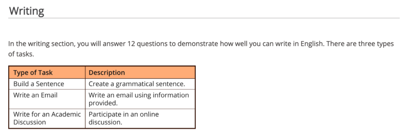The height and width of the screenshot is (138, 408).
Task: Click Write an email using information text
Action: [139, 95]
